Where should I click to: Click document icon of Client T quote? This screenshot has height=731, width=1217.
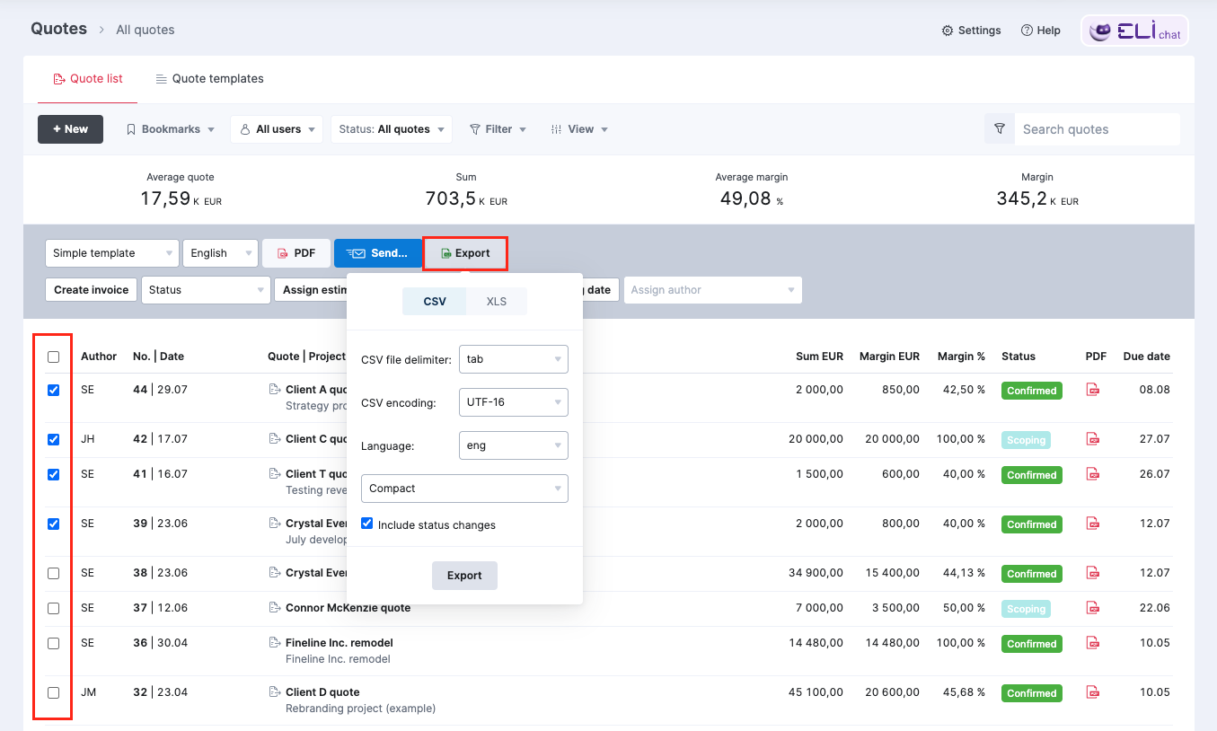click(275, 474)
